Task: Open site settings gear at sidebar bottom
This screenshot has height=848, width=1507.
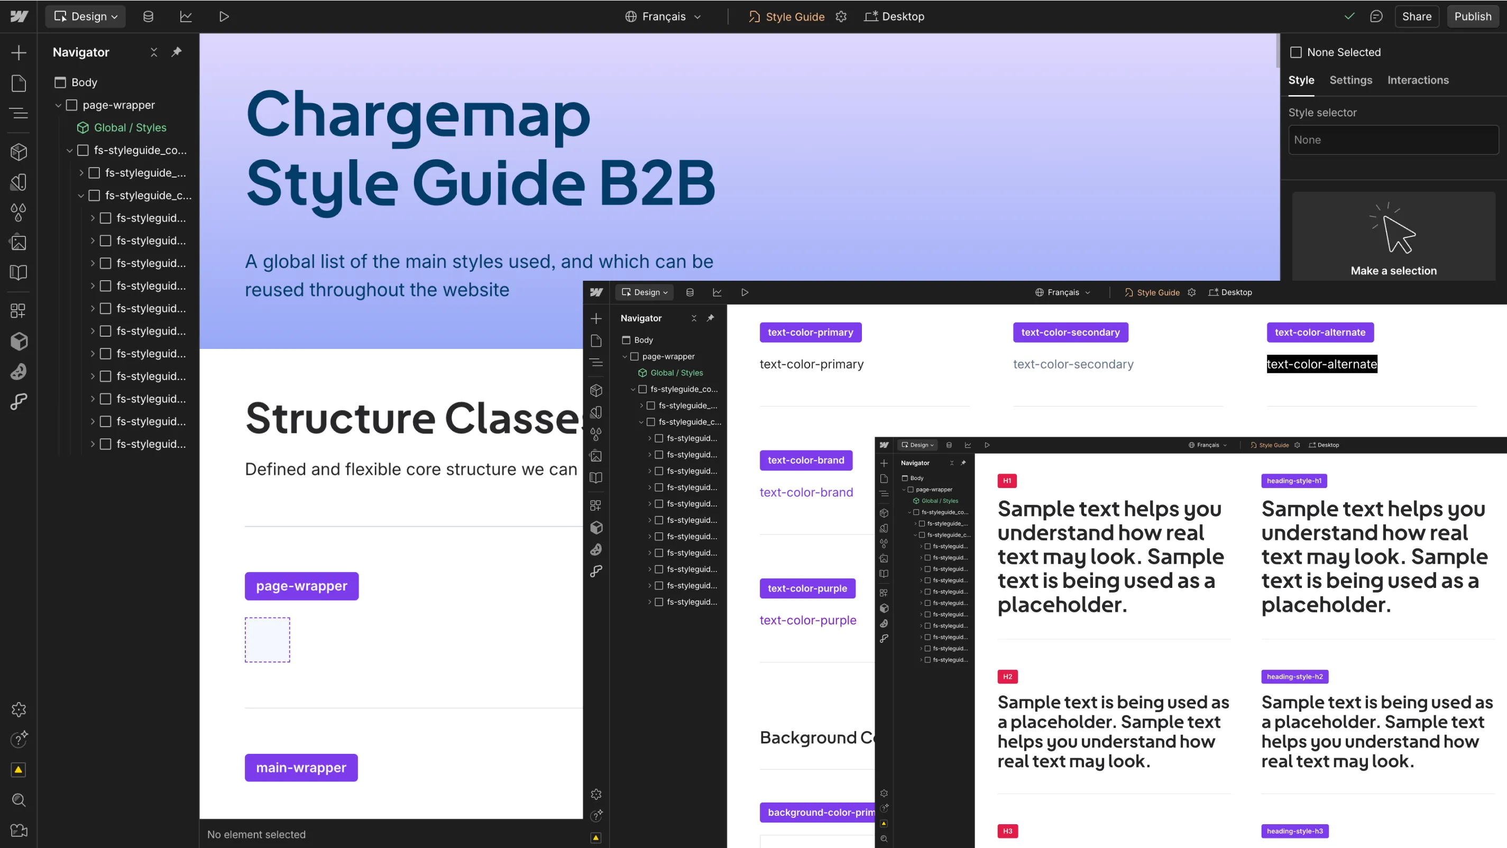Action: [19, 709]
